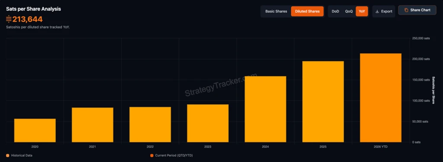Click the 250,000 sats axis label
Viewport: 443px width, 162px height.
pyautogui.click(x=421, y=38)
